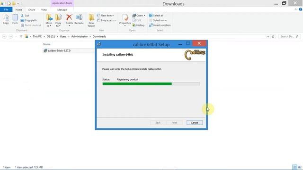Click the Rename icon
The image size is (303, 170).
pos(79,17)
